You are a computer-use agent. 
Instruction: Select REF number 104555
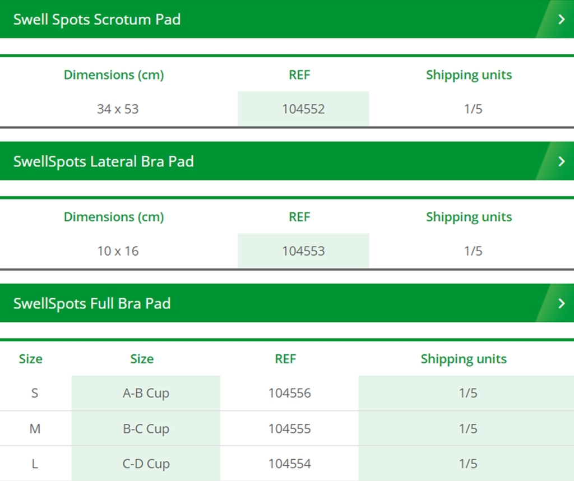coord(290,428)
